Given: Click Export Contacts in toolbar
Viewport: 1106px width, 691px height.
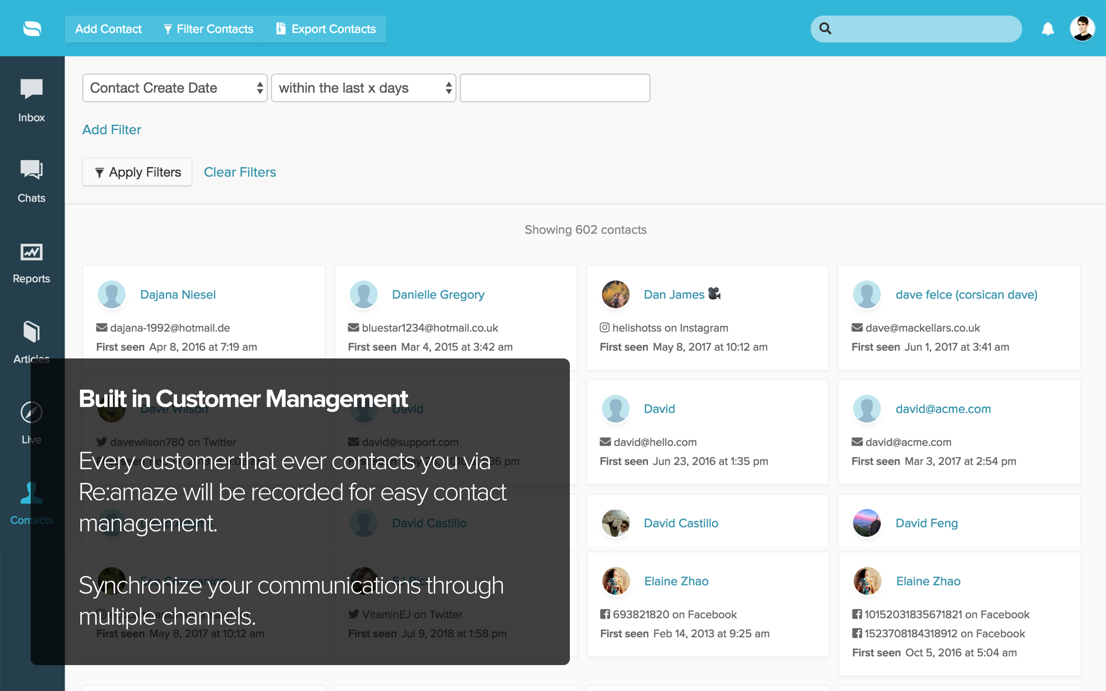Looking at the screenshot, I should (x=325, y=29).
